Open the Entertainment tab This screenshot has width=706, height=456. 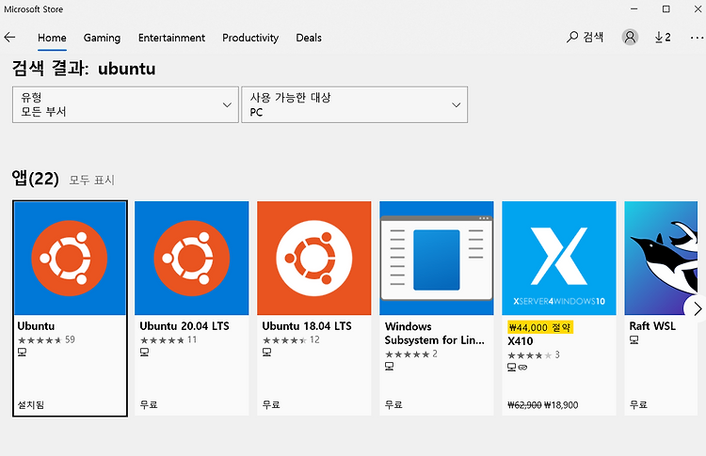[171, 38]
